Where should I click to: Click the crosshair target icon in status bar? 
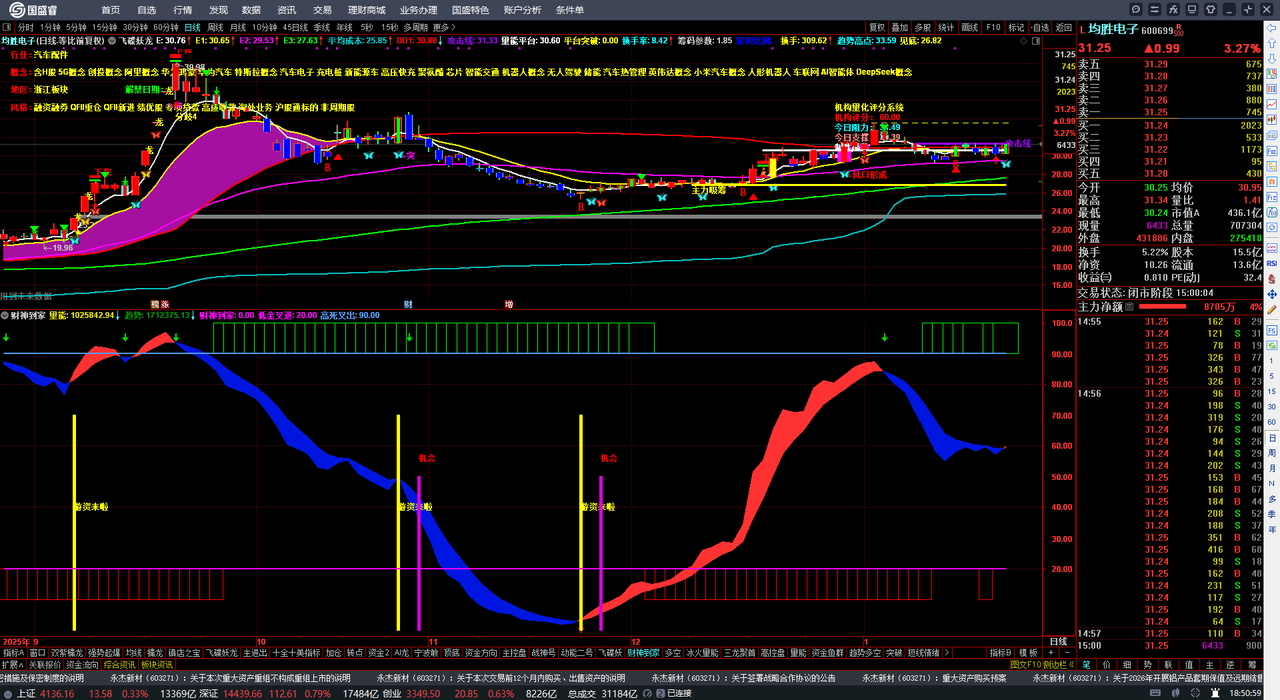coord(1196,693)
